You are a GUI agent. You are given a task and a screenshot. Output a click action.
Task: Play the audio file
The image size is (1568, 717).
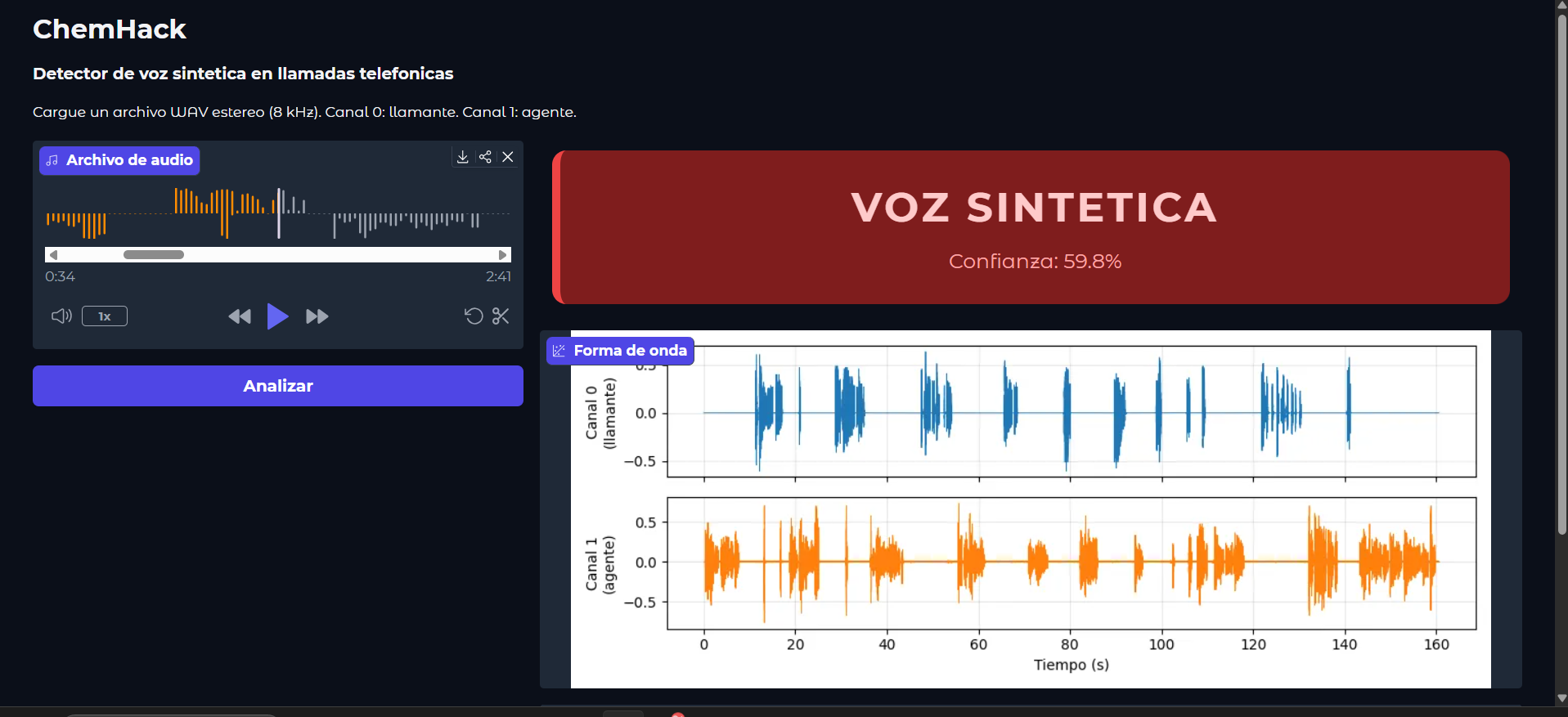[x=278, y=316]
